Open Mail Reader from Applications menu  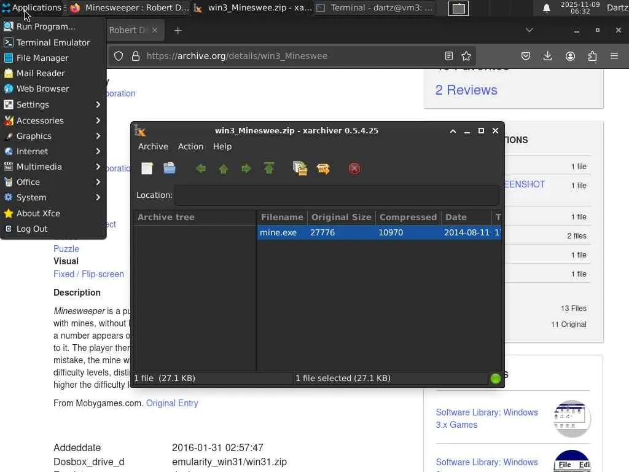click(x=53, y=74)
